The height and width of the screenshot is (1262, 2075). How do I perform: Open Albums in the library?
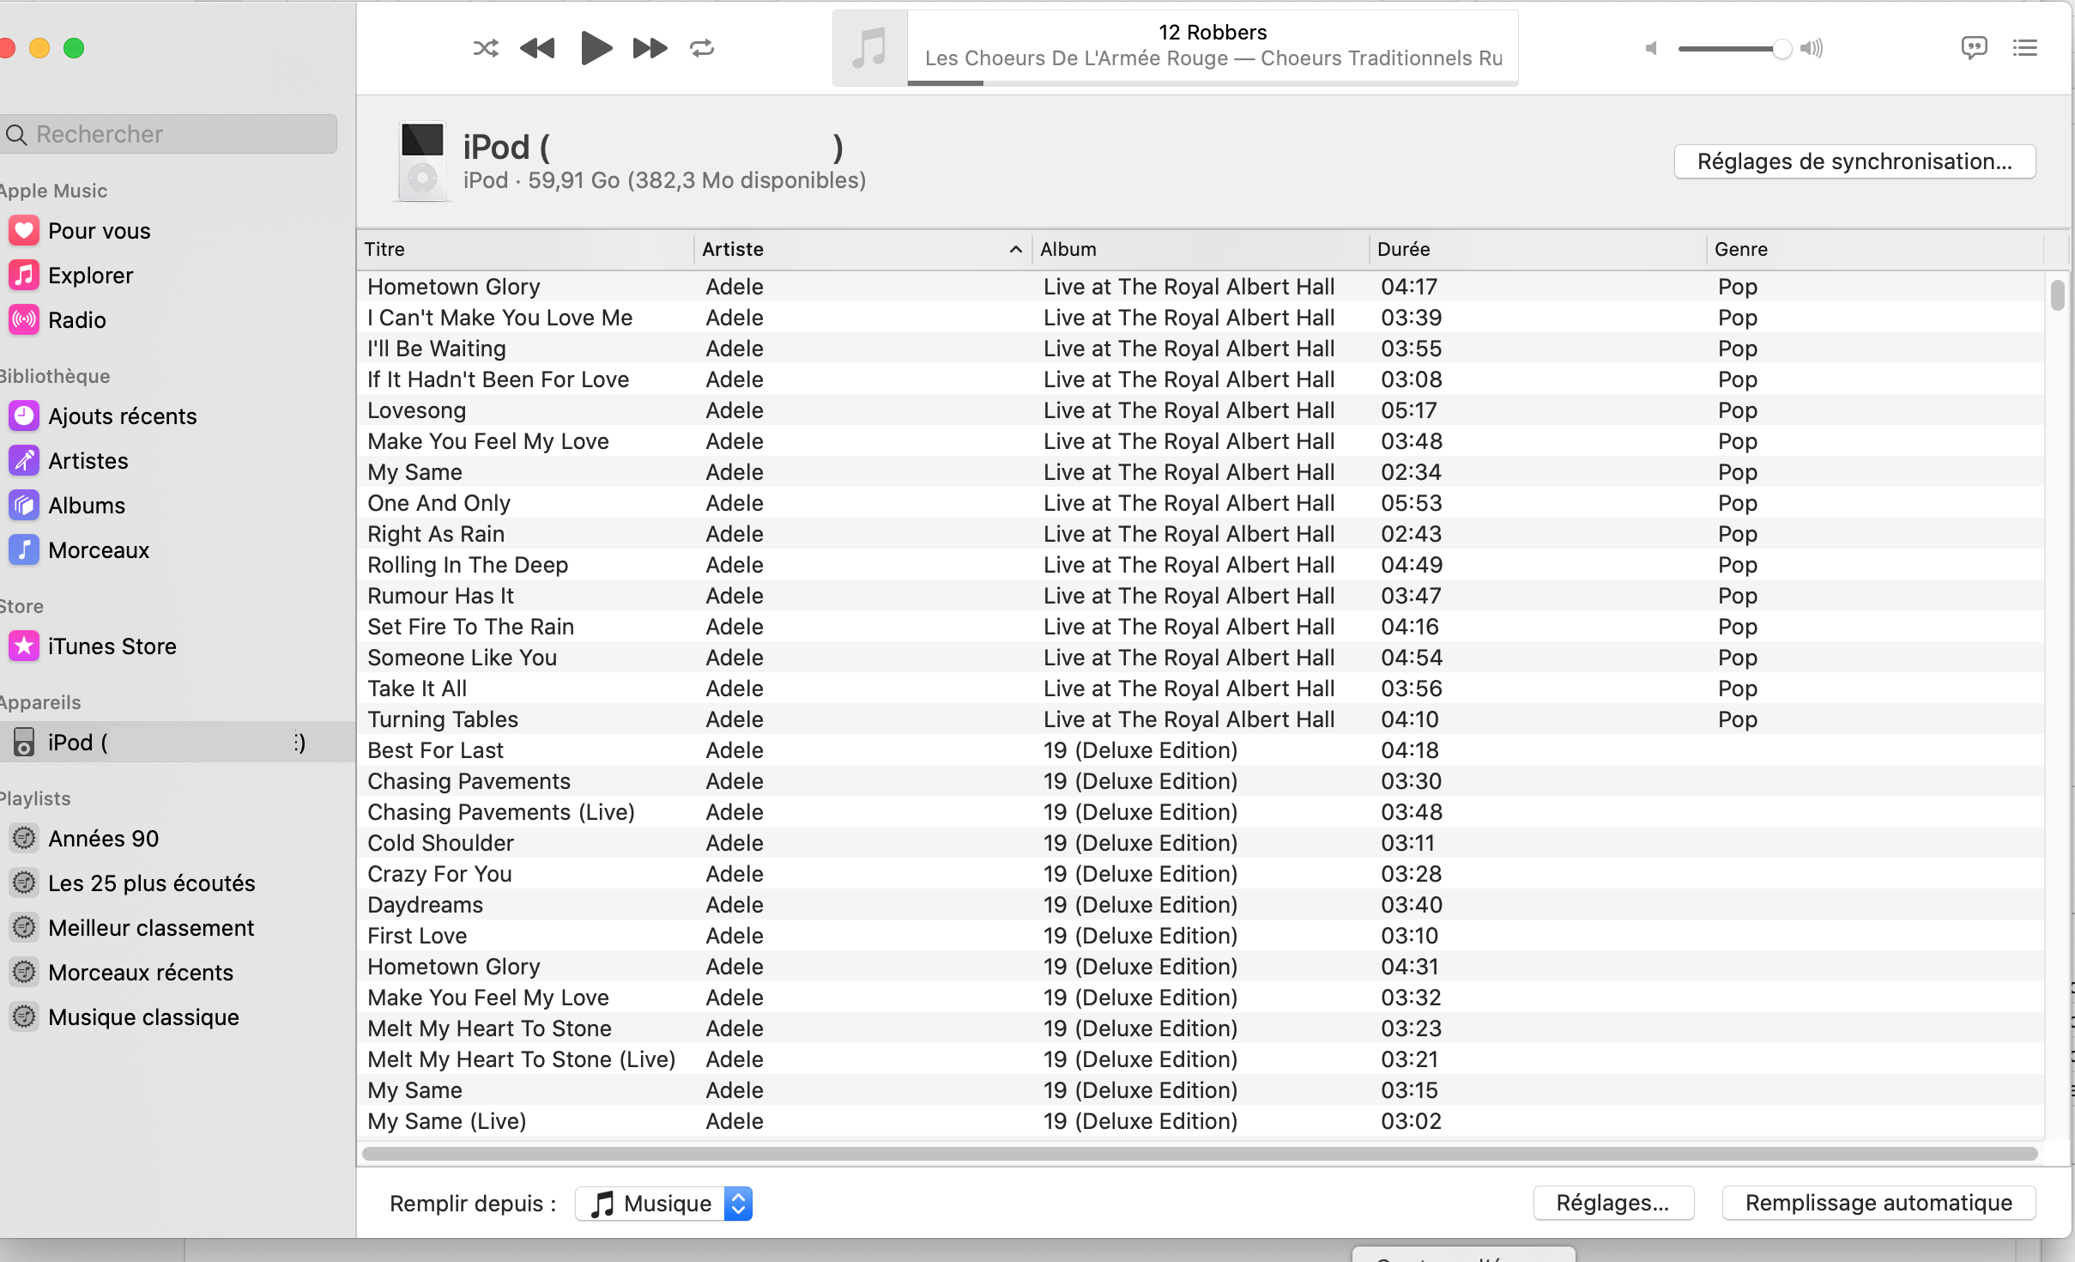(x=86, y=506)
